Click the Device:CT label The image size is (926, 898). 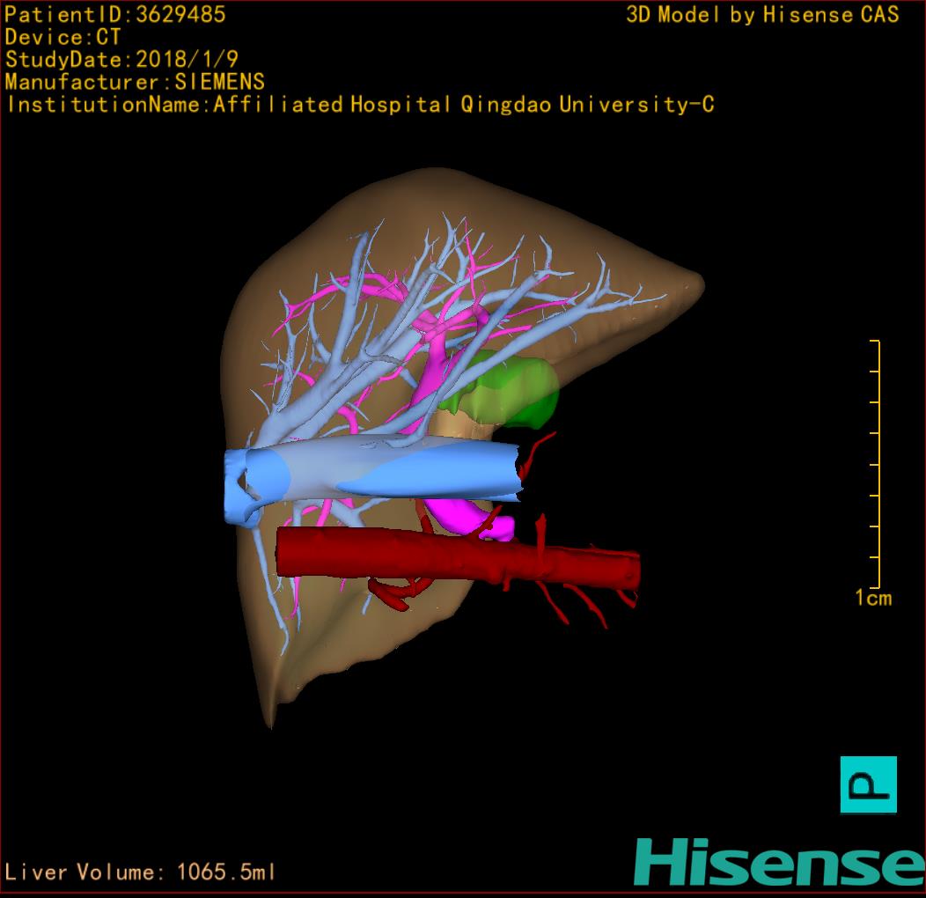click(62, 37)
